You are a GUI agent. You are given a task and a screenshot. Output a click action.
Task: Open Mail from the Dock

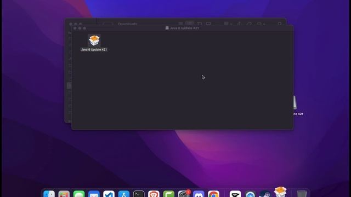tap(94, 193)
